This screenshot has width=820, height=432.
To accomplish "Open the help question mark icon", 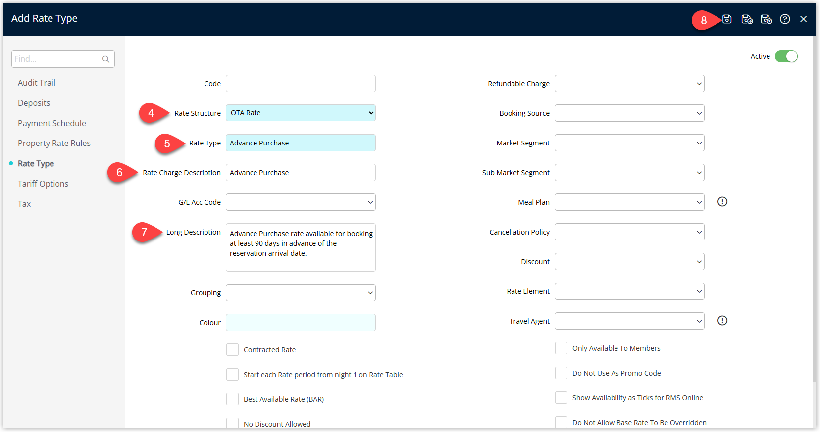I will [785, 19].
